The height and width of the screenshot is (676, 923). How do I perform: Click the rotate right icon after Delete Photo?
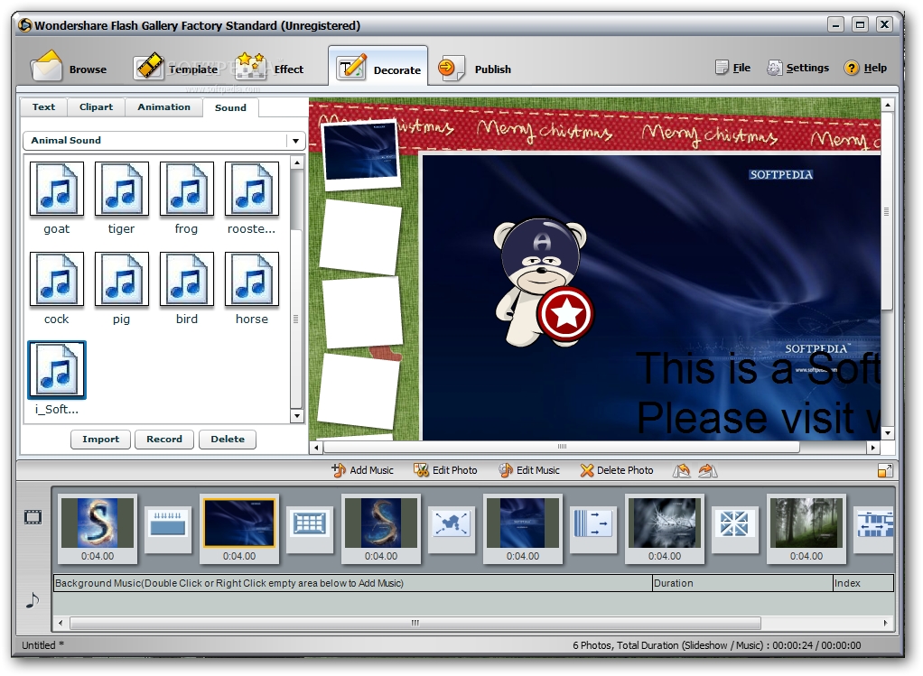707,470
